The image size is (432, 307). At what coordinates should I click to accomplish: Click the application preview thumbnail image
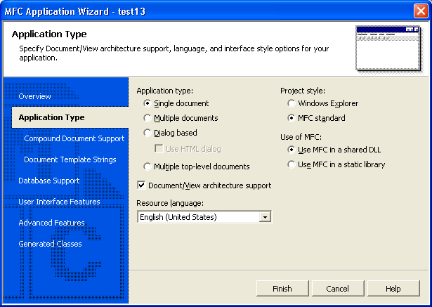(388, 48)
